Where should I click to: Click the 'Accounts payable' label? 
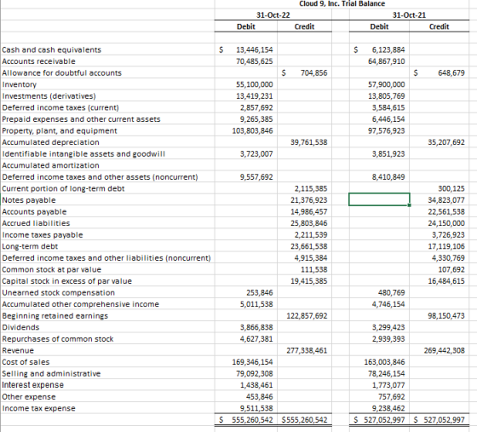point(34,211)
